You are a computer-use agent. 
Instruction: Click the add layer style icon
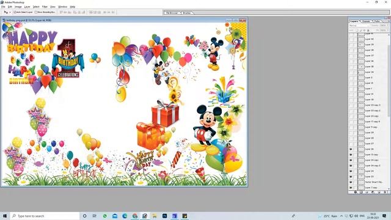[x=356, y=192]
